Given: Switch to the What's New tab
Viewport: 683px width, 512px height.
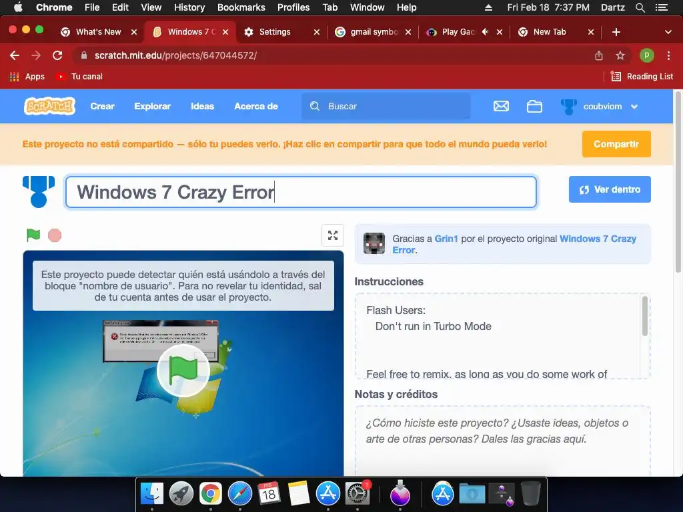Looking at the screenshot, I should pos(99,32).
